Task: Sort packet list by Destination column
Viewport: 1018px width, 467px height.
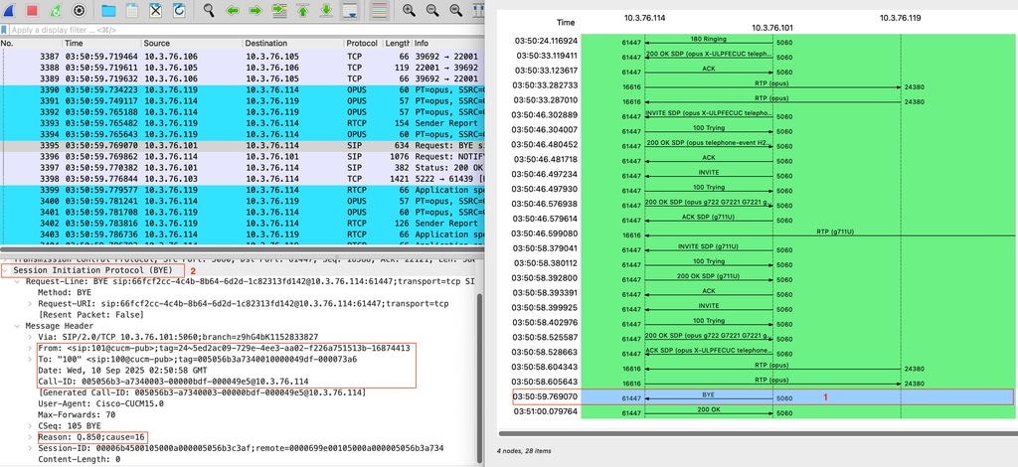Action: (x=293, y=43)
